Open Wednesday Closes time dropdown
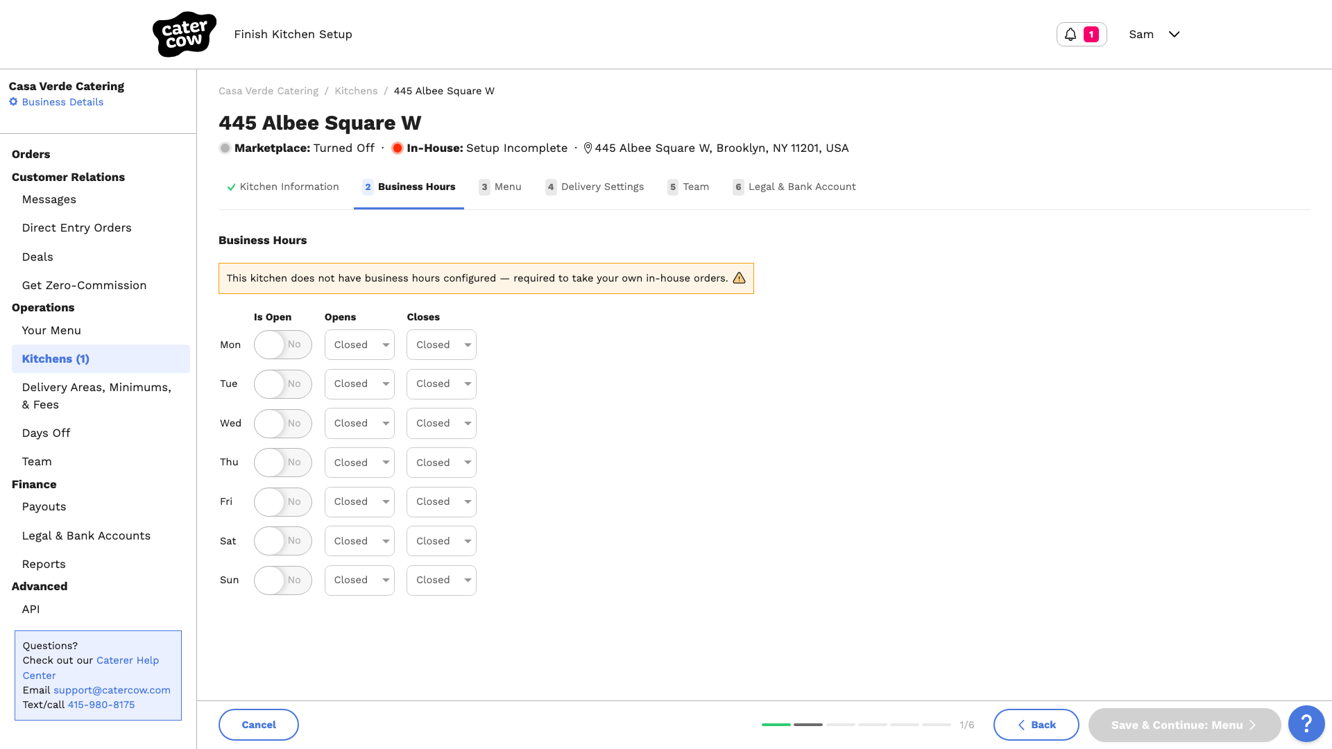Screen dimensions: 1332x749 pyautogui.click(x=441, y=424)
